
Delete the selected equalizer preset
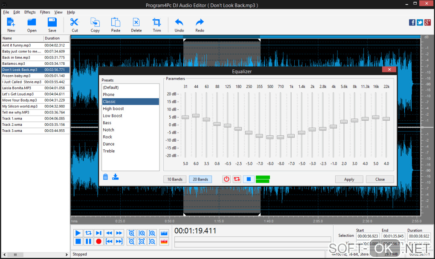point(106,177)
